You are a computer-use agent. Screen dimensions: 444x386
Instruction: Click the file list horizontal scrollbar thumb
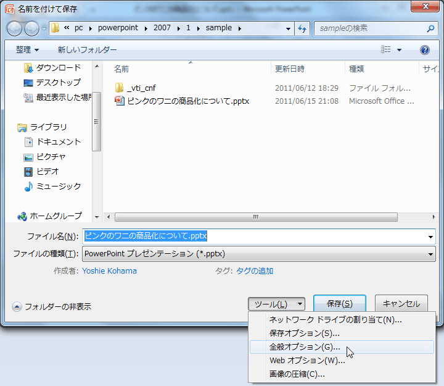click(x=256, y=217)
